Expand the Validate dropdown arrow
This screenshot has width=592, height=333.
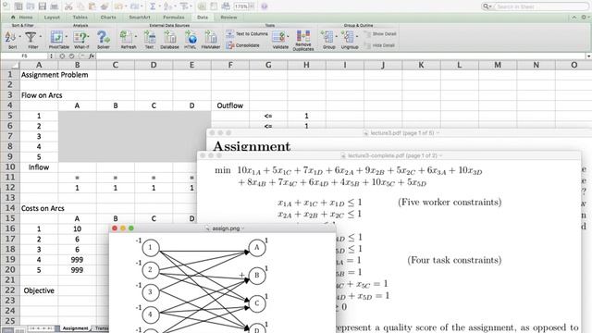tap(288, 37)
